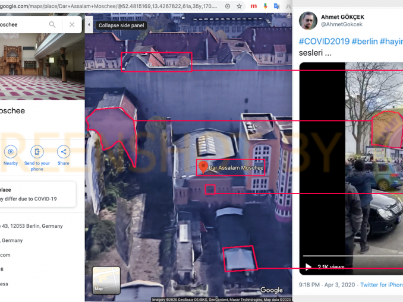The width and height of the screenshot is (403, 302).
Task: Click the place title ending in 'oschee'
Action: point(12,111)
